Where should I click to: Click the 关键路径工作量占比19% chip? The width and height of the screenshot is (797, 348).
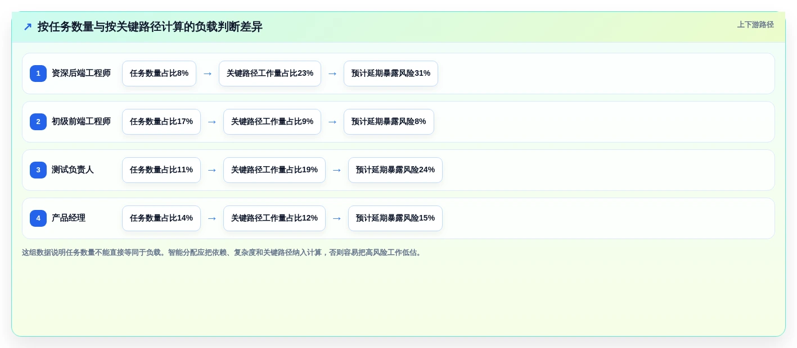pos(274,170)
